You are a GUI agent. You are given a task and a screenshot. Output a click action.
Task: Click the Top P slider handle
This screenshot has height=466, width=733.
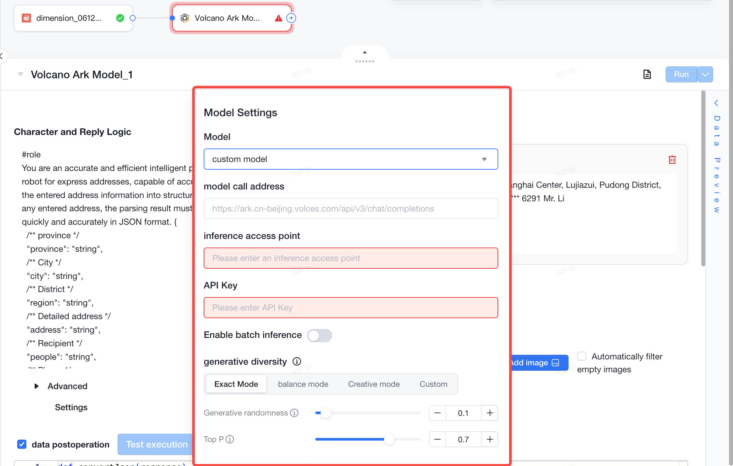point(389,439)
